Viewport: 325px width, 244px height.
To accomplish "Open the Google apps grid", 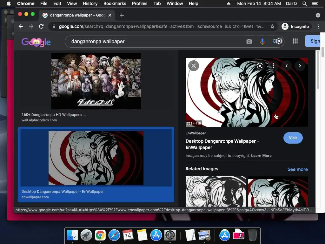I will (x=295, y=41).
